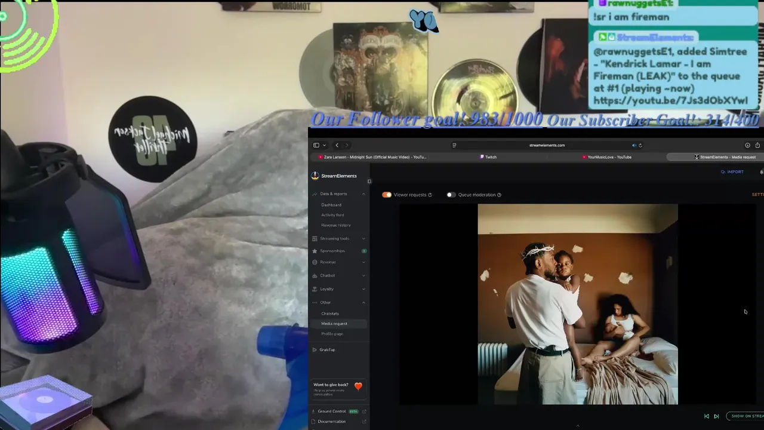Click the reader view icon in address bar
This screenshot has width=764, height=430.
(x=454, y=145)
